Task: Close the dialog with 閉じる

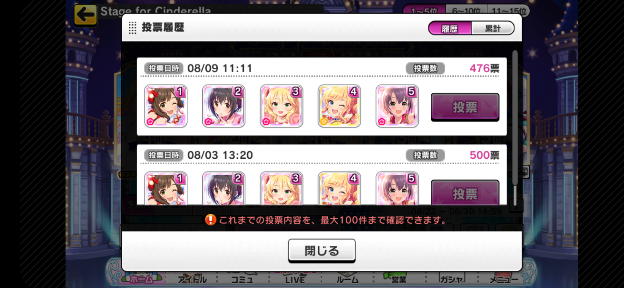Action: tap(322, 251)
